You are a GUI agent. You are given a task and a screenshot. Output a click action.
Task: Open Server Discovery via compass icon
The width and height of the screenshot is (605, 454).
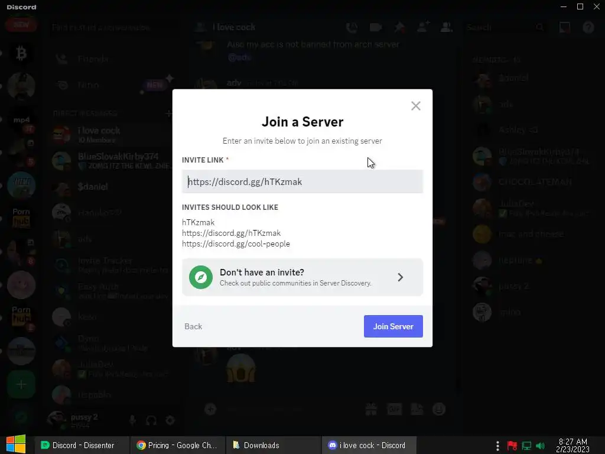tap(201, 277)
